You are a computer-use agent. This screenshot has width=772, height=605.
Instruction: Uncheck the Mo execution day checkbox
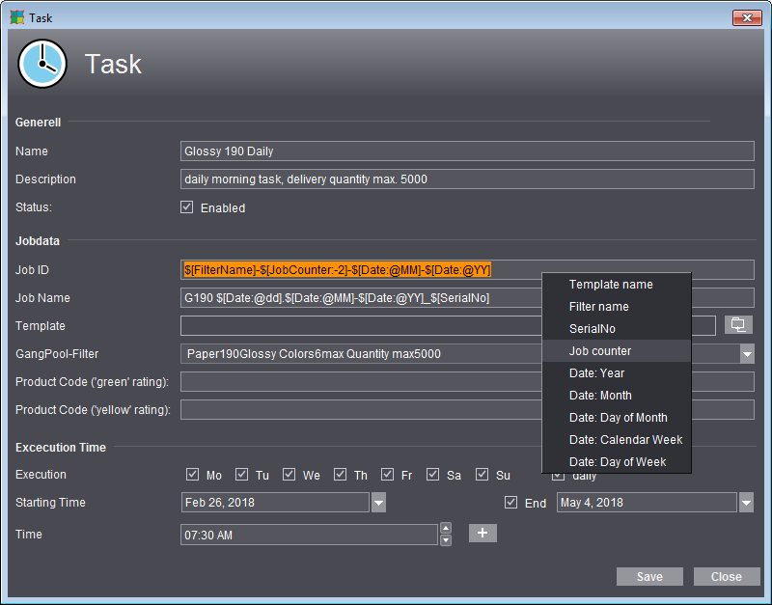click(x=192, y=475)
